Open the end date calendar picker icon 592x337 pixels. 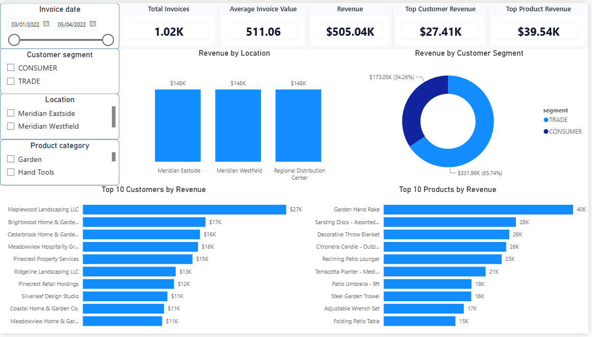coord(92,24)
